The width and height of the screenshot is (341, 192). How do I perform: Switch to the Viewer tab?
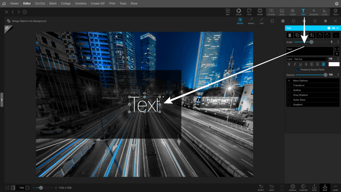pos(14,3)
